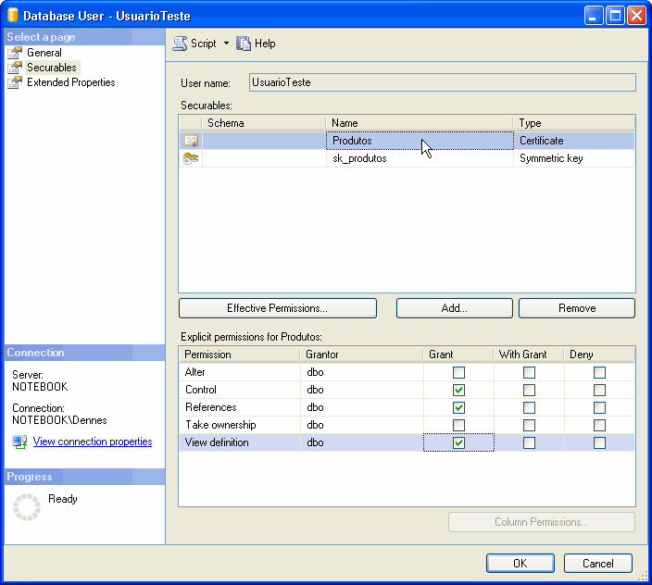Toggle With Grant for References permission

pos(529,407)
